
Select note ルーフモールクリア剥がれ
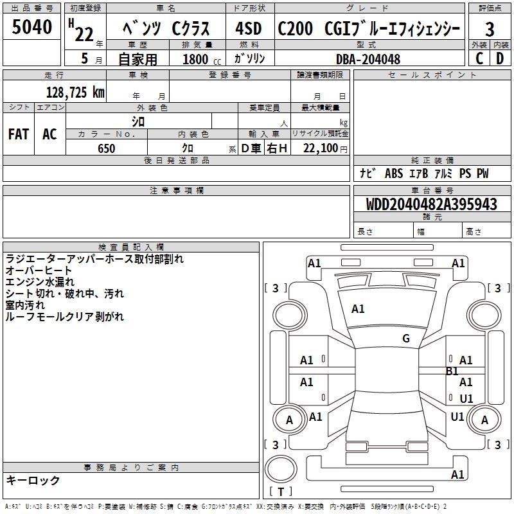pos(65,316)
